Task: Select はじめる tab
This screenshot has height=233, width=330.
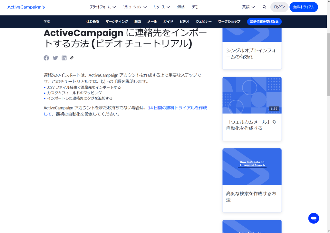Action: coord(92,22)
